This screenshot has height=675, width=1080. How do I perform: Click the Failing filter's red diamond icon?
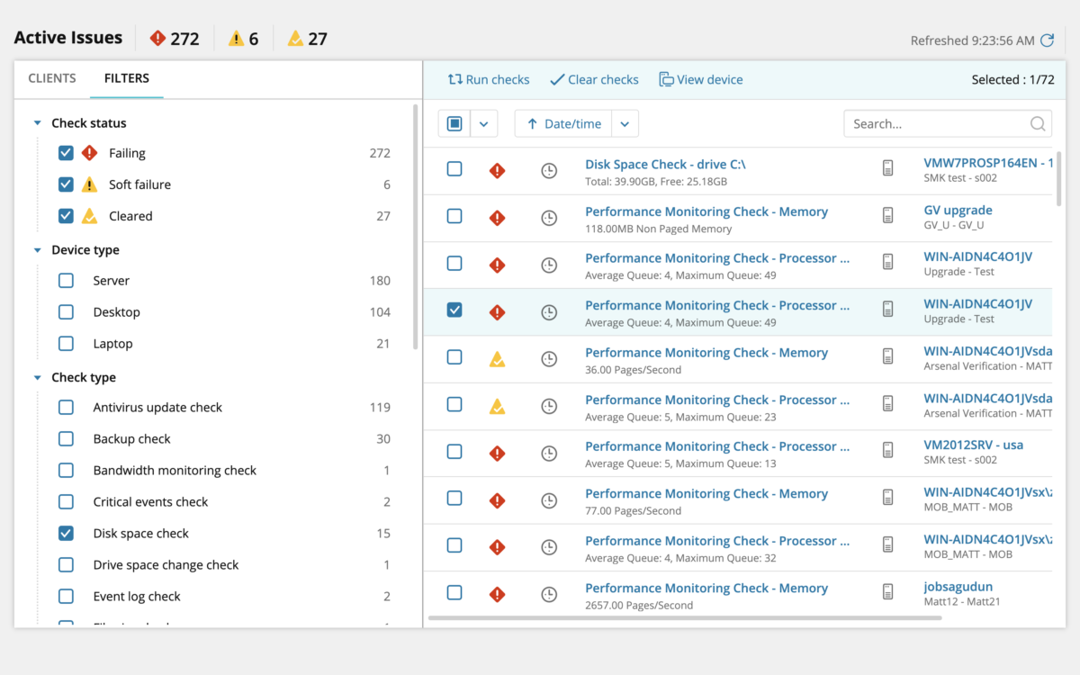point(89,153)
